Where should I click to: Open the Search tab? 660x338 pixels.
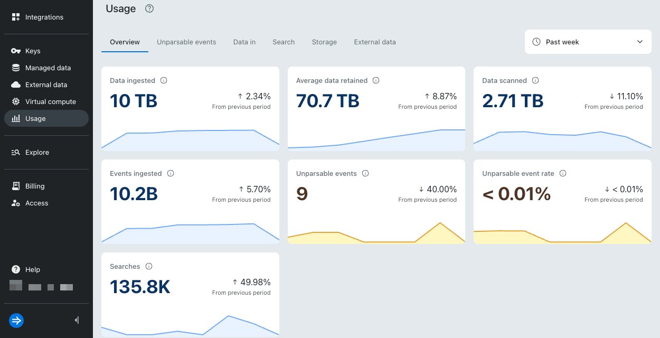click(284, 42)
